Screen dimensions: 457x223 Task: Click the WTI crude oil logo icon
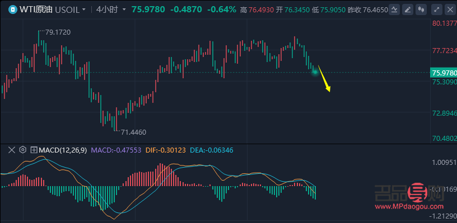click(12, 10)
